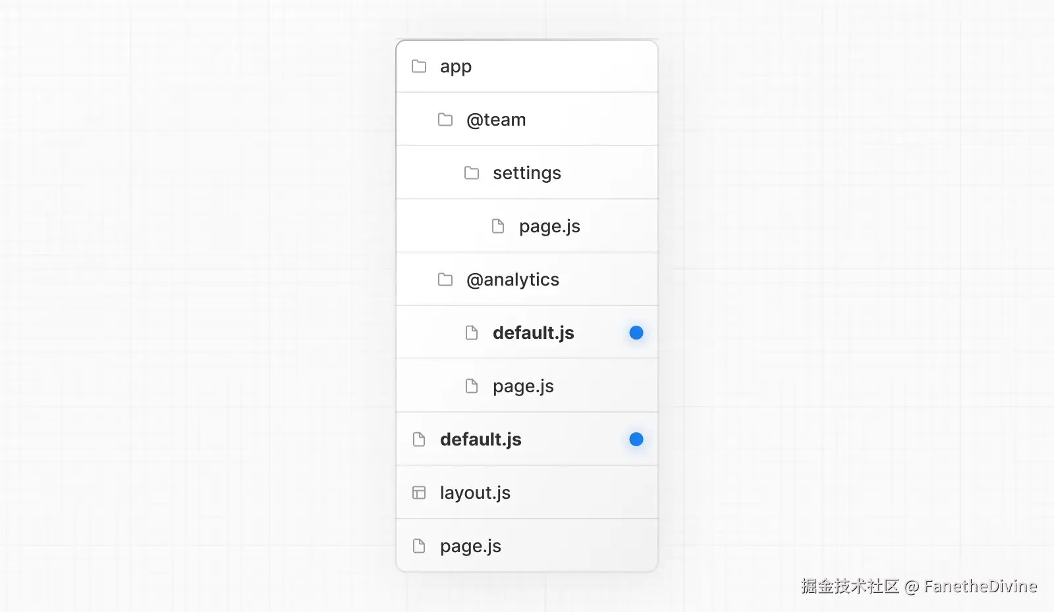Click the file icon for @analytics default.js

click(x=472, y=333)
